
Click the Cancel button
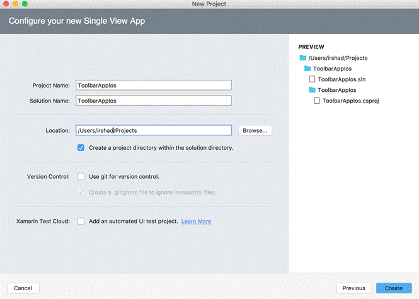tap(23, 288)
